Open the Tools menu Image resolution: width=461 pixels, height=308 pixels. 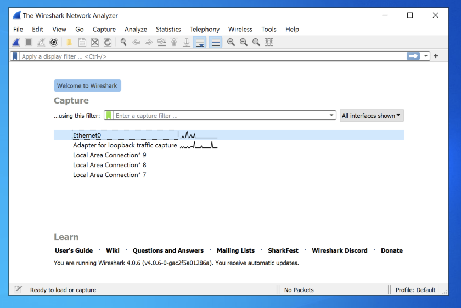coord(269,30)
